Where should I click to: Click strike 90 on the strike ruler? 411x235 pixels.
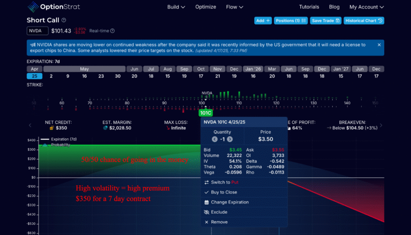(164, 103)
